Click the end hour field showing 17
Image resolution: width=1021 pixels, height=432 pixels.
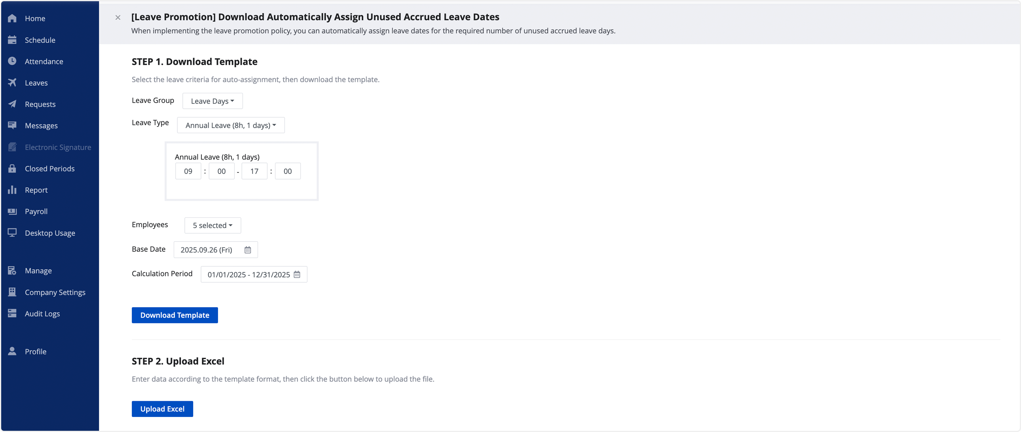point(254,171)
